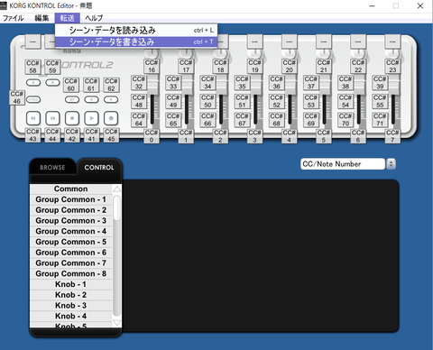Click the control list vertical scrollbar
Image resolution: width=433 pixels, height=350 pixels.
pyautogui.click(x=116, y=255)
